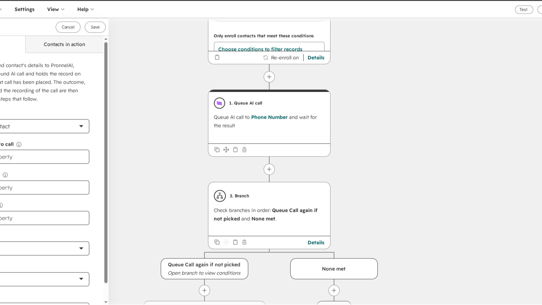
Task: Open the Settings menu
Action: [x=25, y=9]
